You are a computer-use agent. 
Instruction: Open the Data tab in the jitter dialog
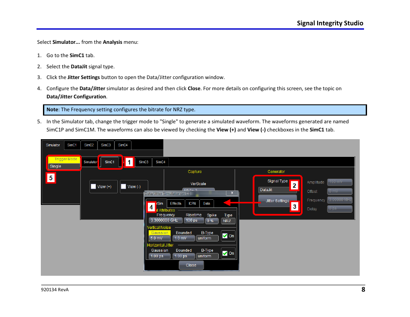click(207, 203)
